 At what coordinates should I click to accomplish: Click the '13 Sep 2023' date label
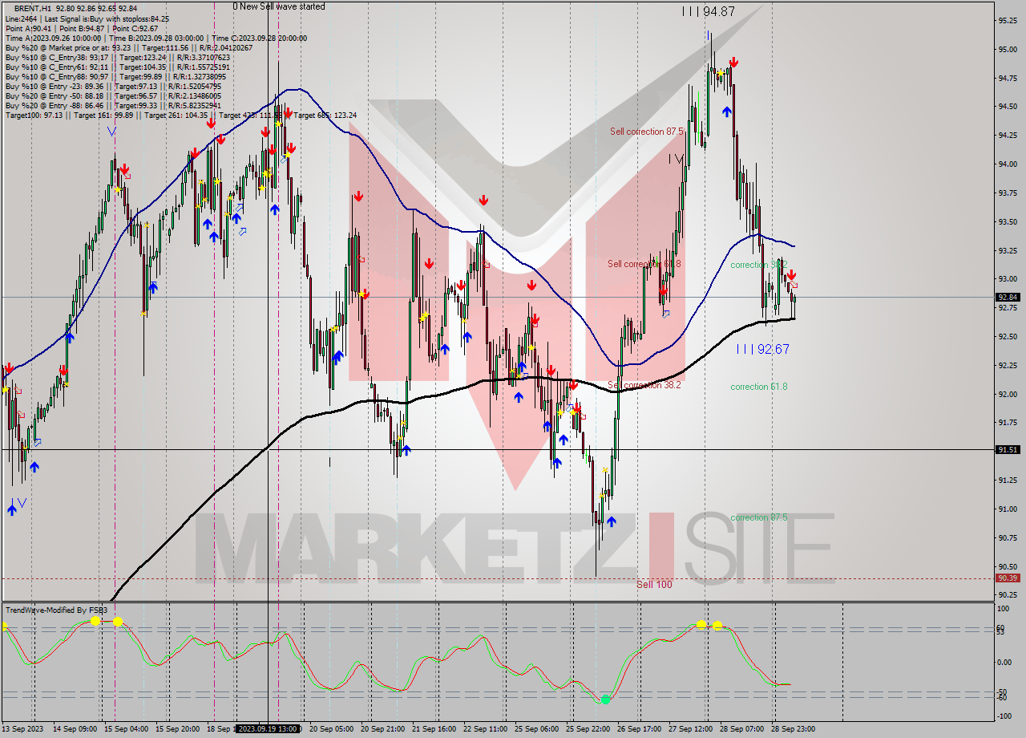coord(22,729)
